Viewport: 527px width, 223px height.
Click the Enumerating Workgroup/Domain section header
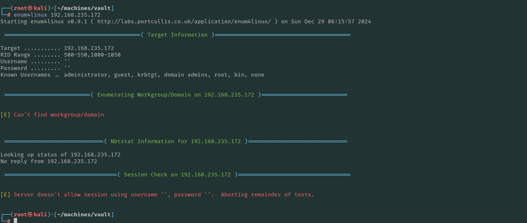pyautogui.click(x=176, y=95)
